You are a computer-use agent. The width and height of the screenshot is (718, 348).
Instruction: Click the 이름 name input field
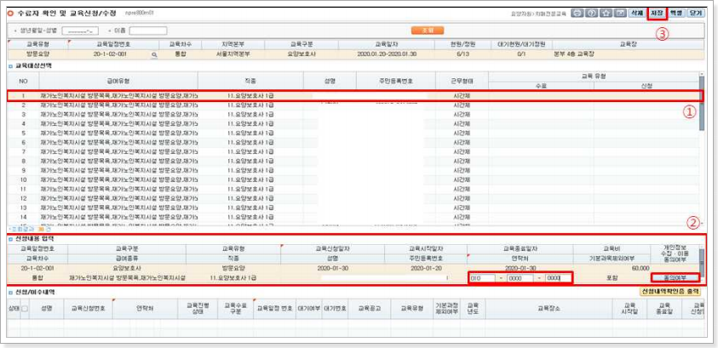click(x=148, y=31)
